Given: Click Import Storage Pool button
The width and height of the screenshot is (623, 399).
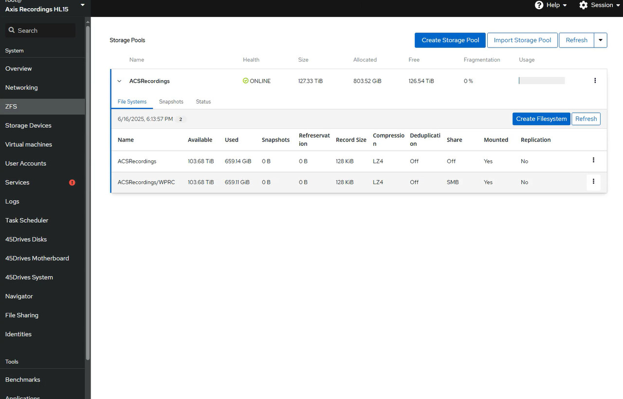Looking at the screenshot, I should pyautogui.click(x=522, y=40).
